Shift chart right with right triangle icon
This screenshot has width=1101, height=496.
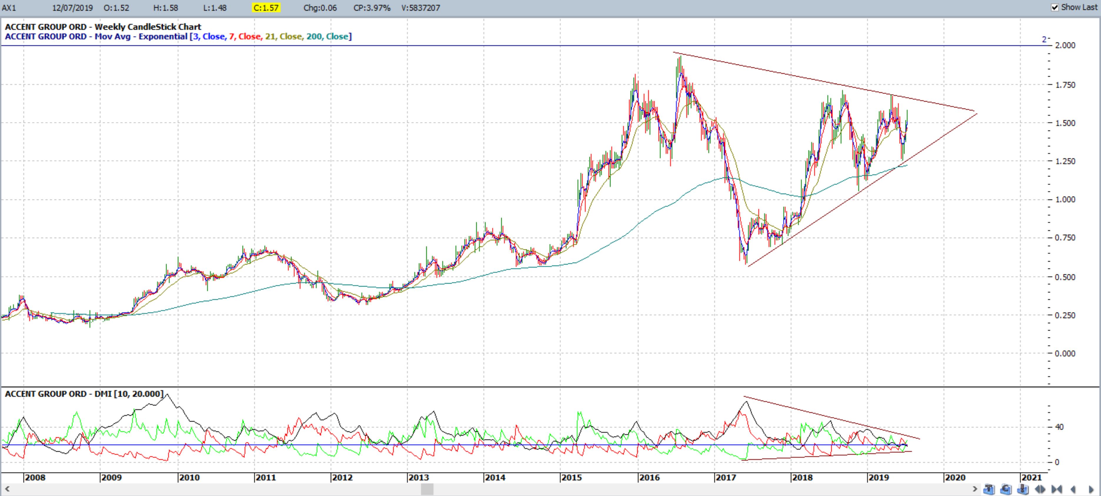1091,489
